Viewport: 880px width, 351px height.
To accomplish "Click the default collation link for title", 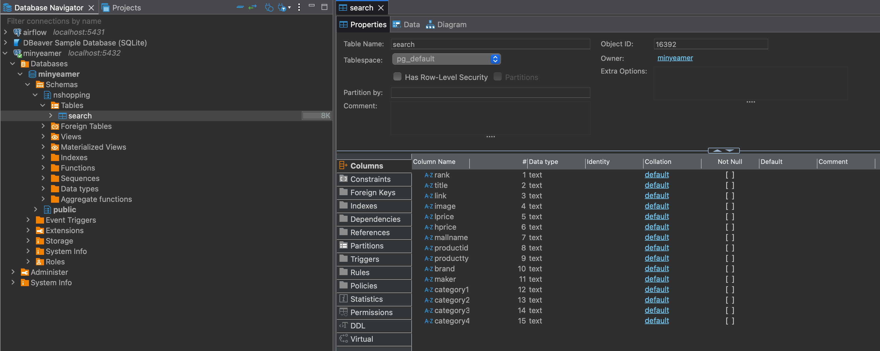I will [x=656, y=185].
